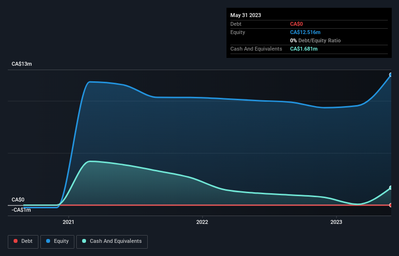Select the red Debt end data point
The width and height of the screenshot is (399, 256).
[391, 205]
